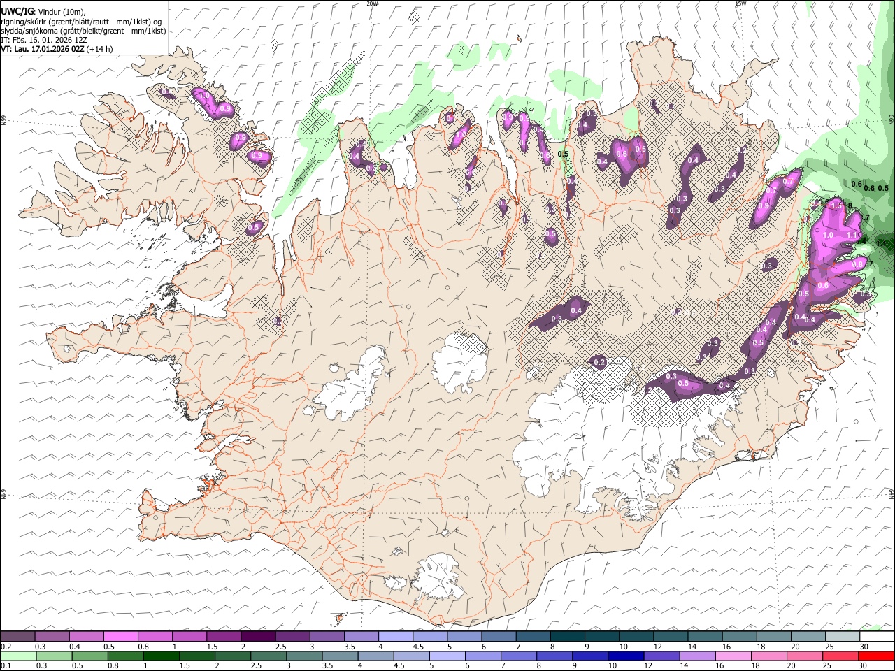Select the light pink 16–18 rain scale swatch
The image size is (895, 671).
[733, 656]
